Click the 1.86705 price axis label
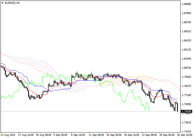This screenshot has height=138, width=193. pos(186,22)
